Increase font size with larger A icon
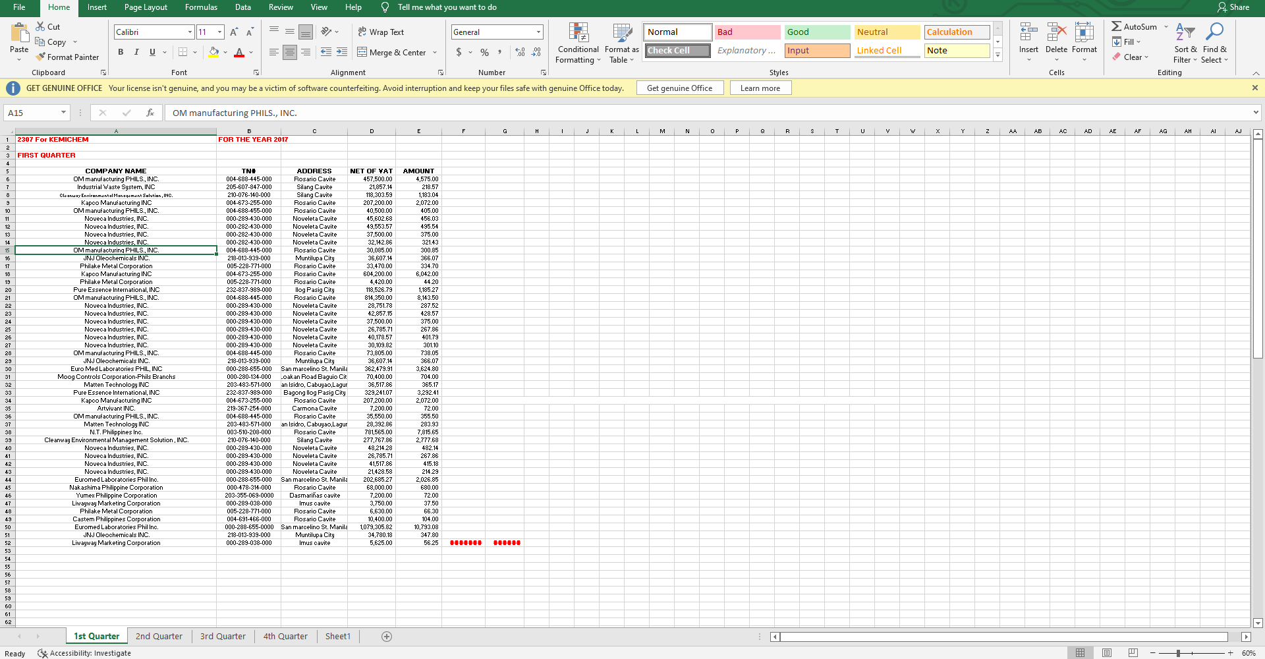 pos(233,32)
